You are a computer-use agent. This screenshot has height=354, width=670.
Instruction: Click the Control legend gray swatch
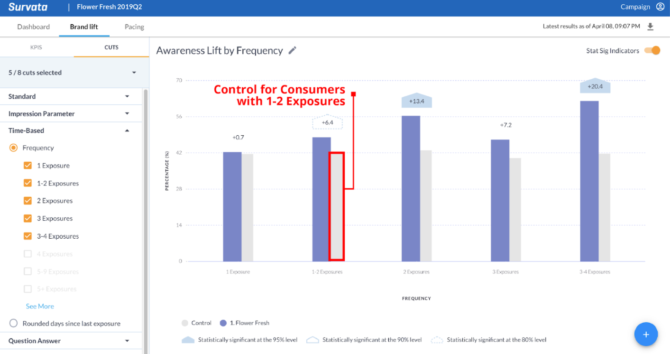click(x=185, y=323)
